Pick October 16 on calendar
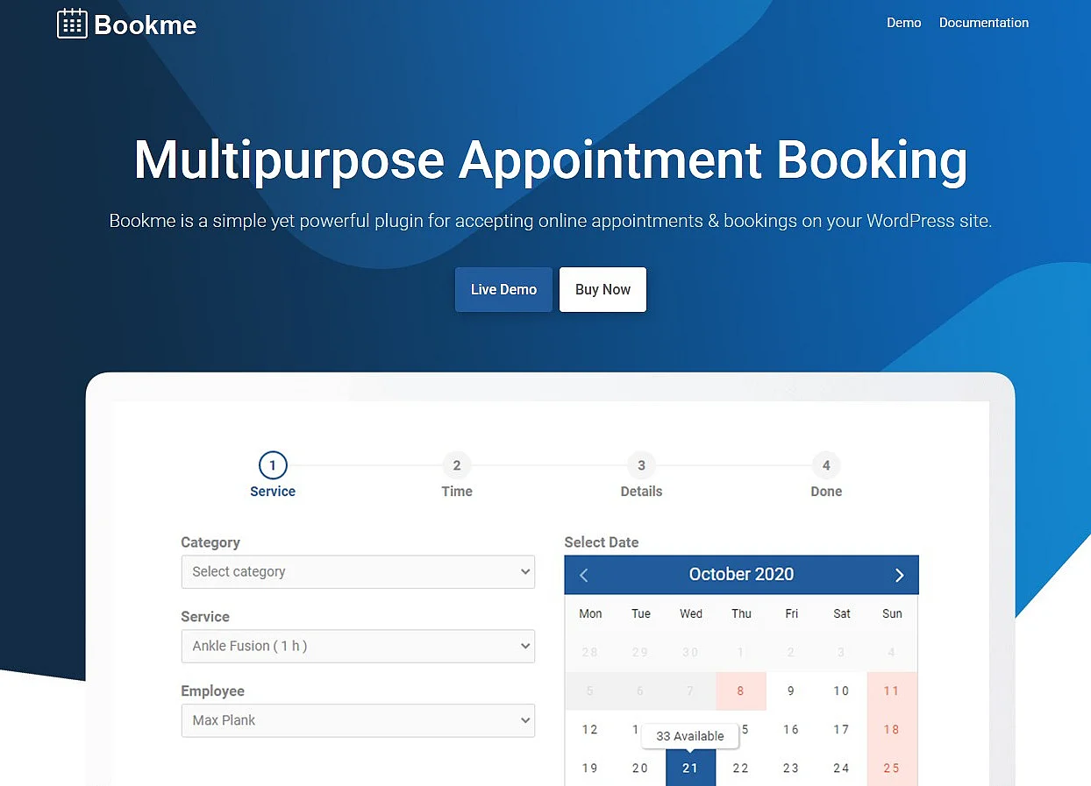The height and width of the screenshot is (786, 1091). tap(791, 729)
